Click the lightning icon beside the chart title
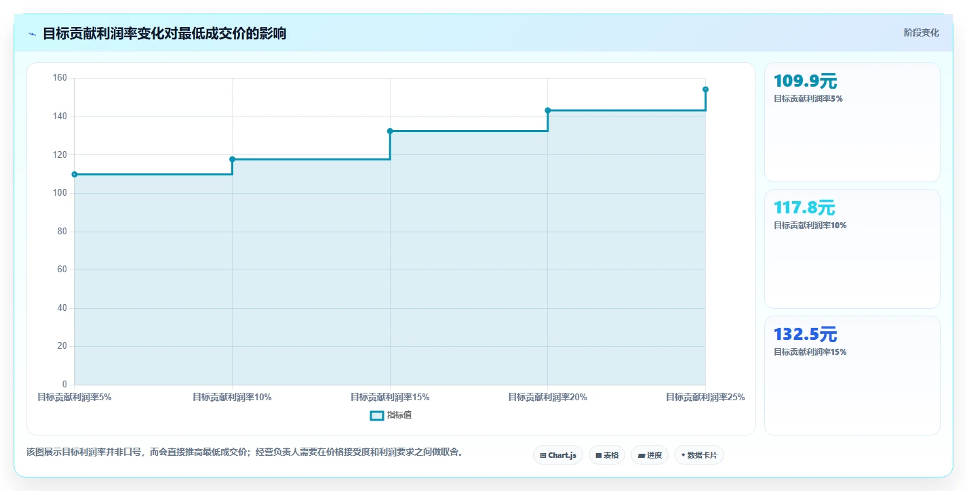 (x=32, y=34)
